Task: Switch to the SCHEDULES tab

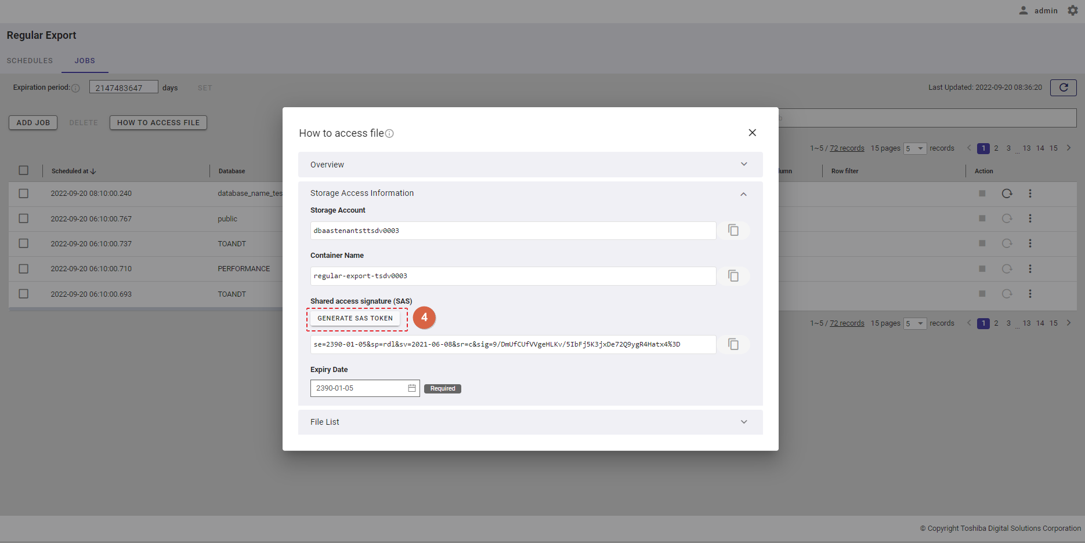Action: pyautogui.click(x=30, y=61)
